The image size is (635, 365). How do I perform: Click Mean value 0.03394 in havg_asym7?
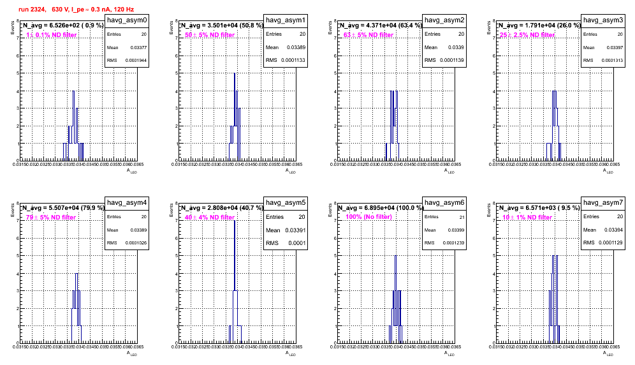613,230
